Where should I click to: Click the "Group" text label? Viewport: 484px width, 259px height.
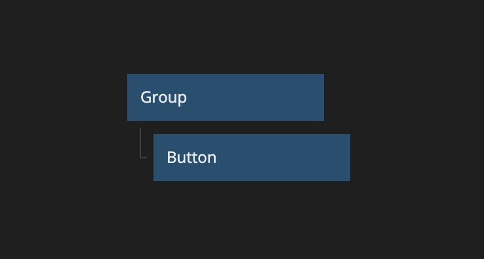(163, 98)
